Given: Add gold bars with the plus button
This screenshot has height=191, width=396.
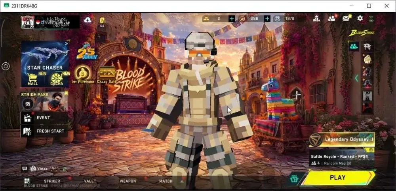Looking at the screenshot, I should (x=232, y=19).
